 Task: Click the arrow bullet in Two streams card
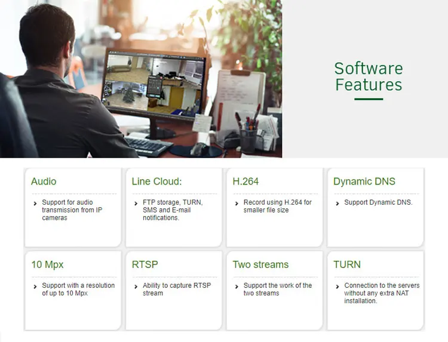click(x=237, y=286)
